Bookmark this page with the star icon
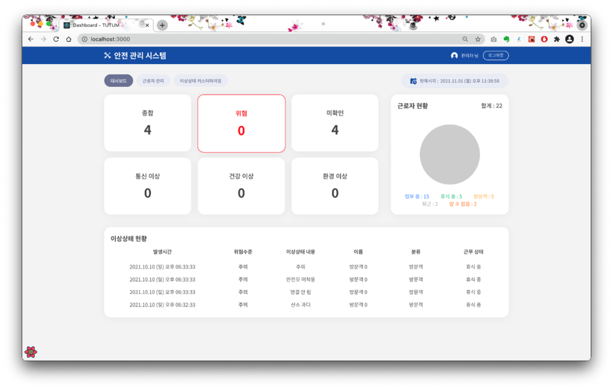 [x=478, y=39]
